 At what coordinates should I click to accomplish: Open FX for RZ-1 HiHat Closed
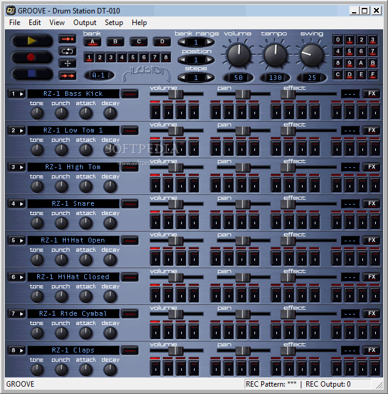372,277
